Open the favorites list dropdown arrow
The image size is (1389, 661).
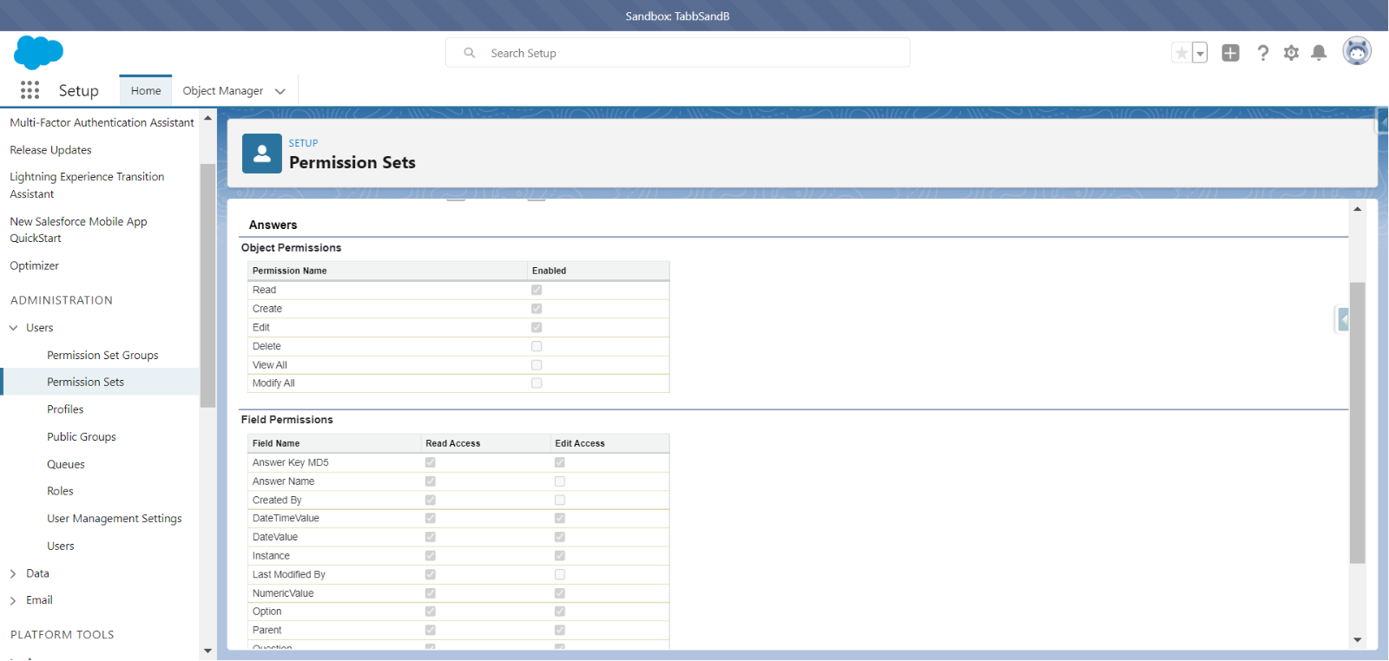click(1200, 53)
